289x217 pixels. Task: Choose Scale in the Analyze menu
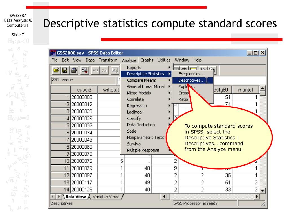(132, 131)
